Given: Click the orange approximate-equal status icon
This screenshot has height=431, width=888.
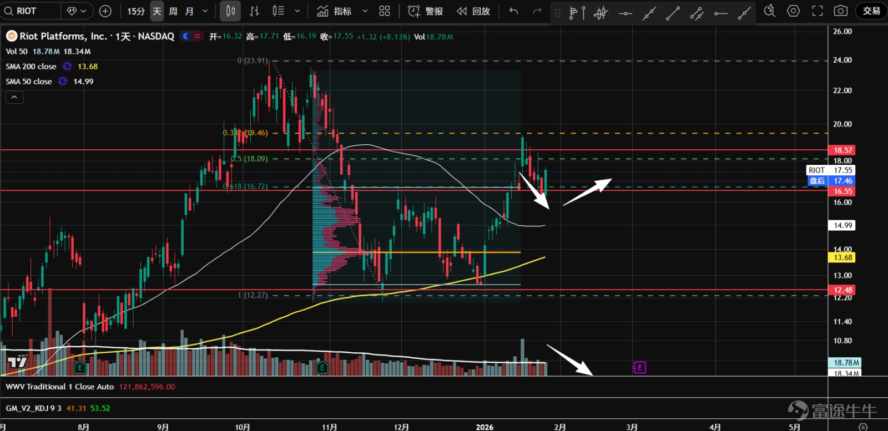Looking at the screenshot, I should 197,36.
